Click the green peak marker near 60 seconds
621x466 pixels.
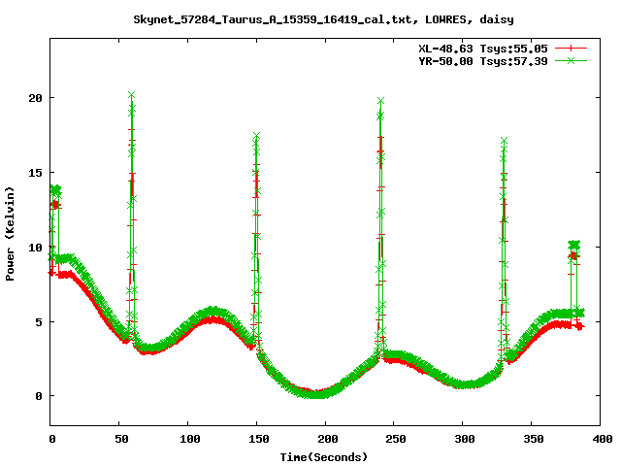coord(132,95)
